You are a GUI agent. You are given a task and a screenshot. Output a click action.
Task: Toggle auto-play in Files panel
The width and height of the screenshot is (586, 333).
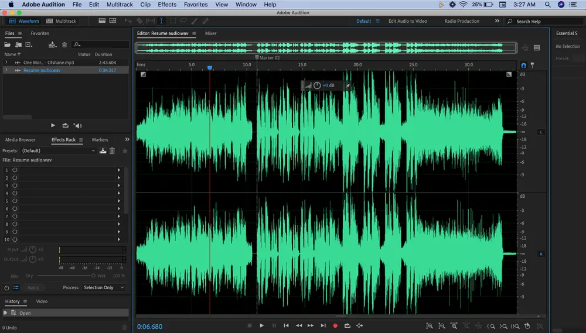click(78, 125)
